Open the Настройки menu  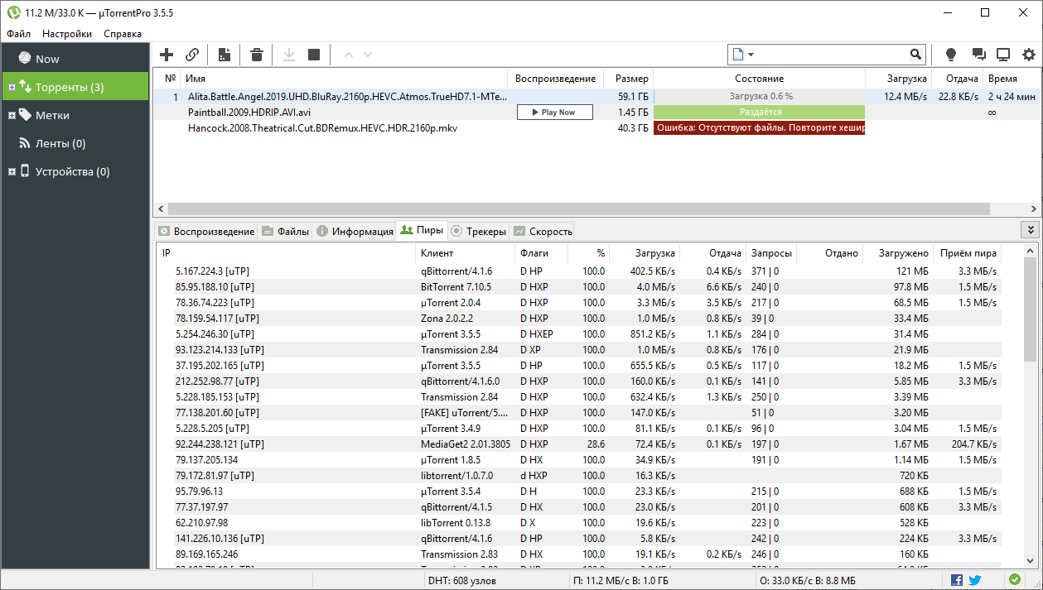click(x=67, y=34)
